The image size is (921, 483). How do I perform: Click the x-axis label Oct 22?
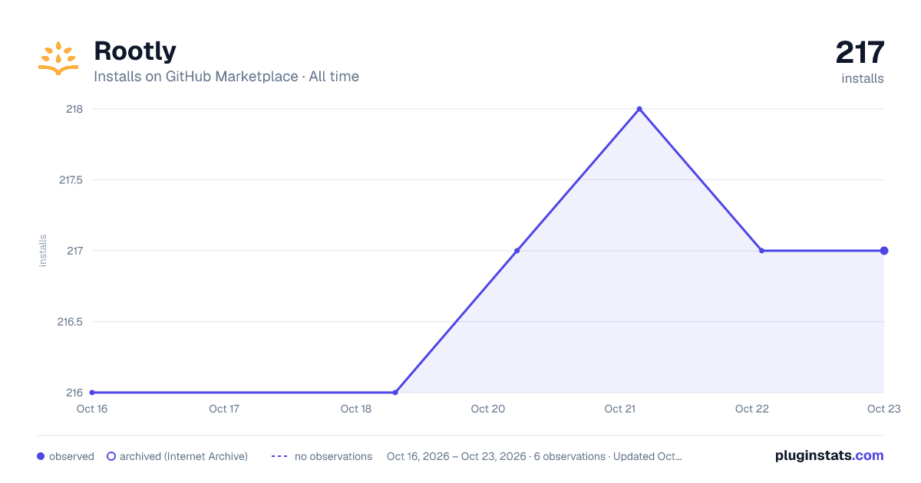pos(752,409)
